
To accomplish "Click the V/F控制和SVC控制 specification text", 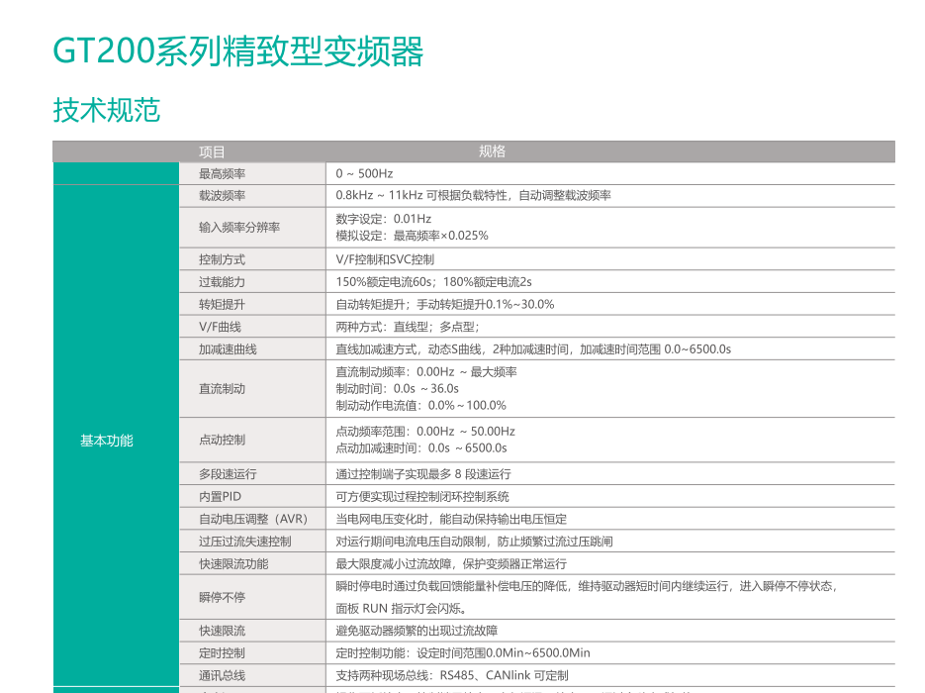I will (x=385, y=259).
